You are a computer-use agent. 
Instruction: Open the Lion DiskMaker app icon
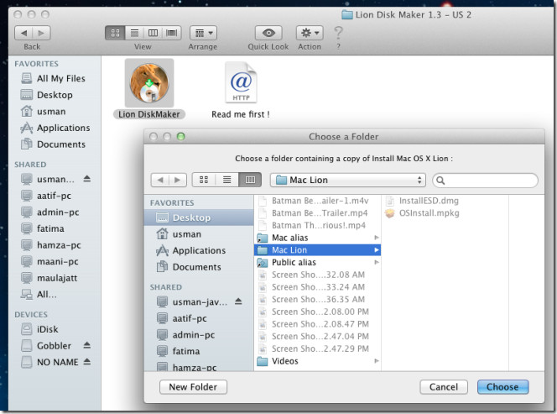[x=149, y=85]
